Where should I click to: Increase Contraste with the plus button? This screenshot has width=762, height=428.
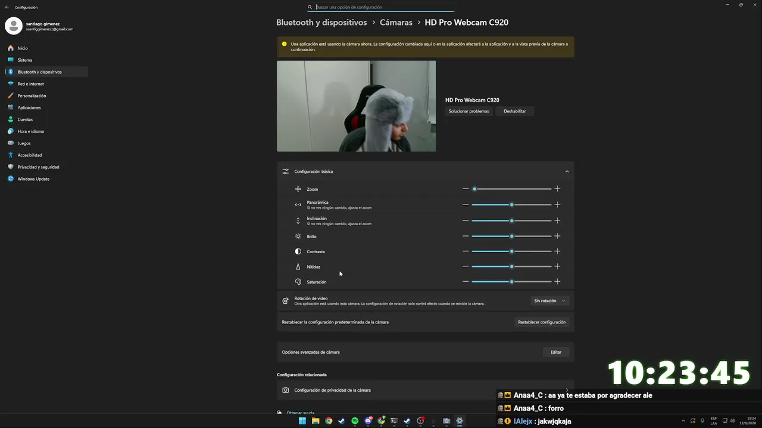pos(557,251)
